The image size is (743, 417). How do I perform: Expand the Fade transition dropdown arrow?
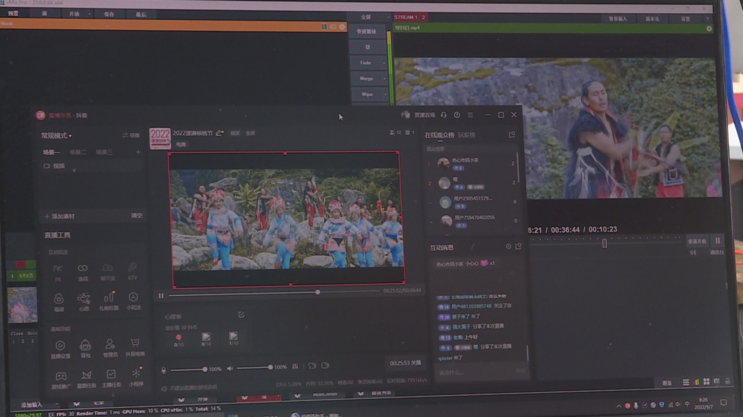384,63
